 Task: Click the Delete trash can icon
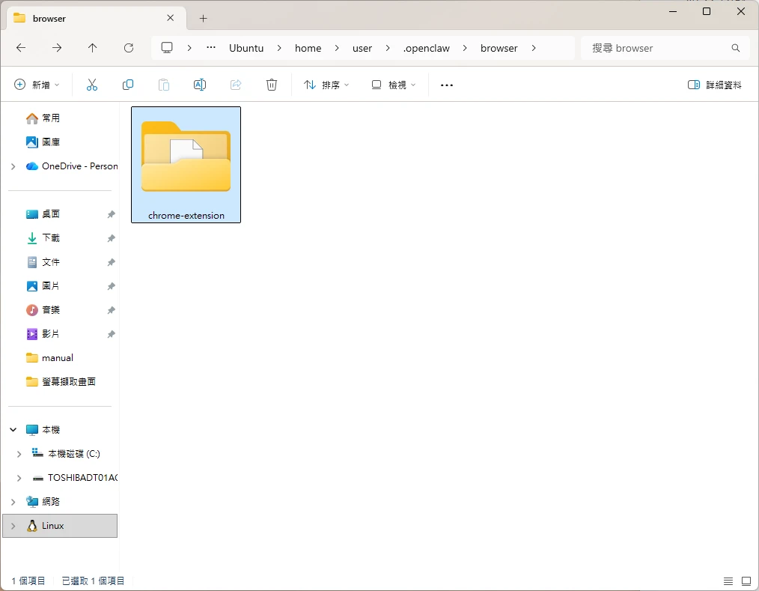272,85
